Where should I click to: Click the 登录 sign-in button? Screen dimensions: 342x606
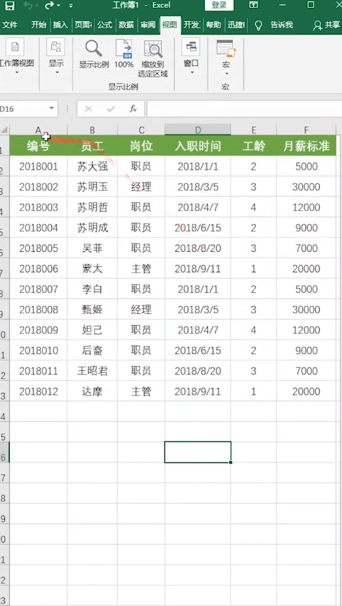coord(219,6)
